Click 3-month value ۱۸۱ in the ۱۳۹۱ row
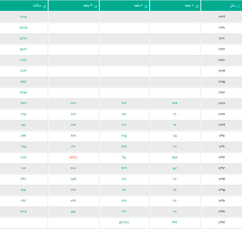This screenshot has height=229, width=242. tap(175, 146)
